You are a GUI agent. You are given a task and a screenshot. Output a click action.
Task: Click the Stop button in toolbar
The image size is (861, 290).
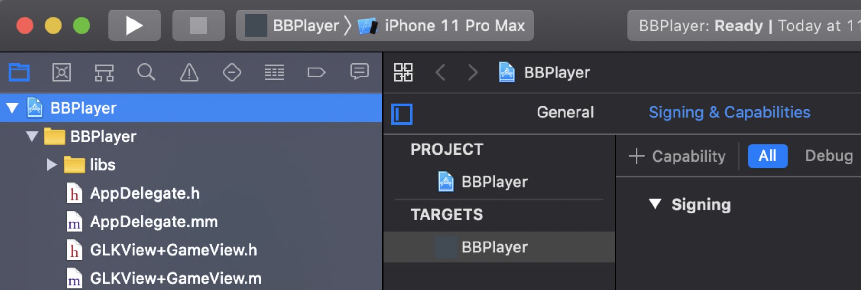coord(198,26)
